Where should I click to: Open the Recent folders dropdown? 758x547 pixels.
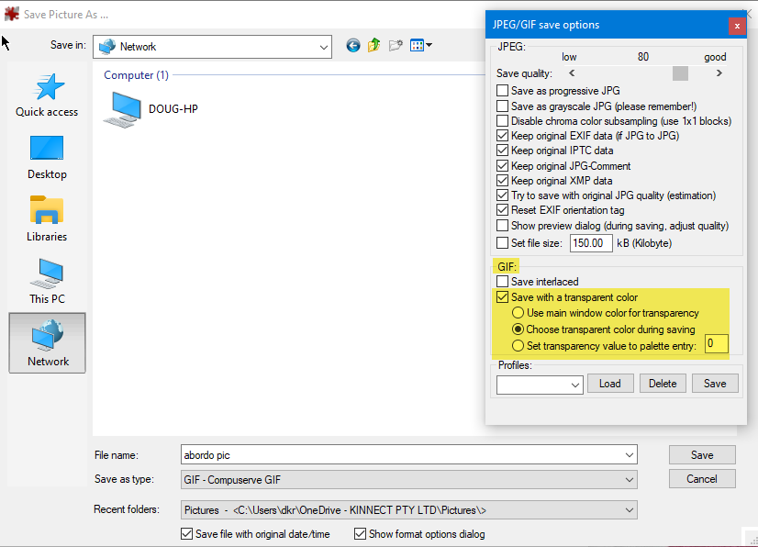pyautogui.click(x=409, y=510)
